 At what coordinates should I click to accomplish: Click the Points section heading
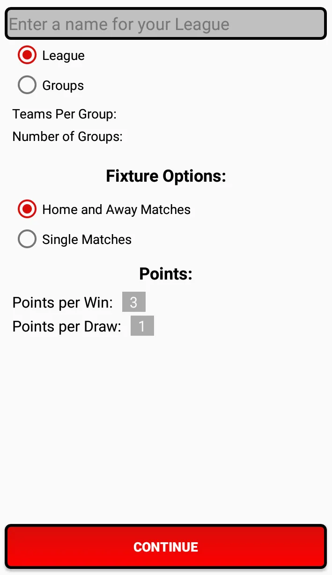166,273
